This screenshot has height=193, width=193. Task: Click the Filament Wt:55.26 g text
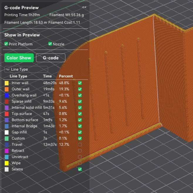(67, 15)
